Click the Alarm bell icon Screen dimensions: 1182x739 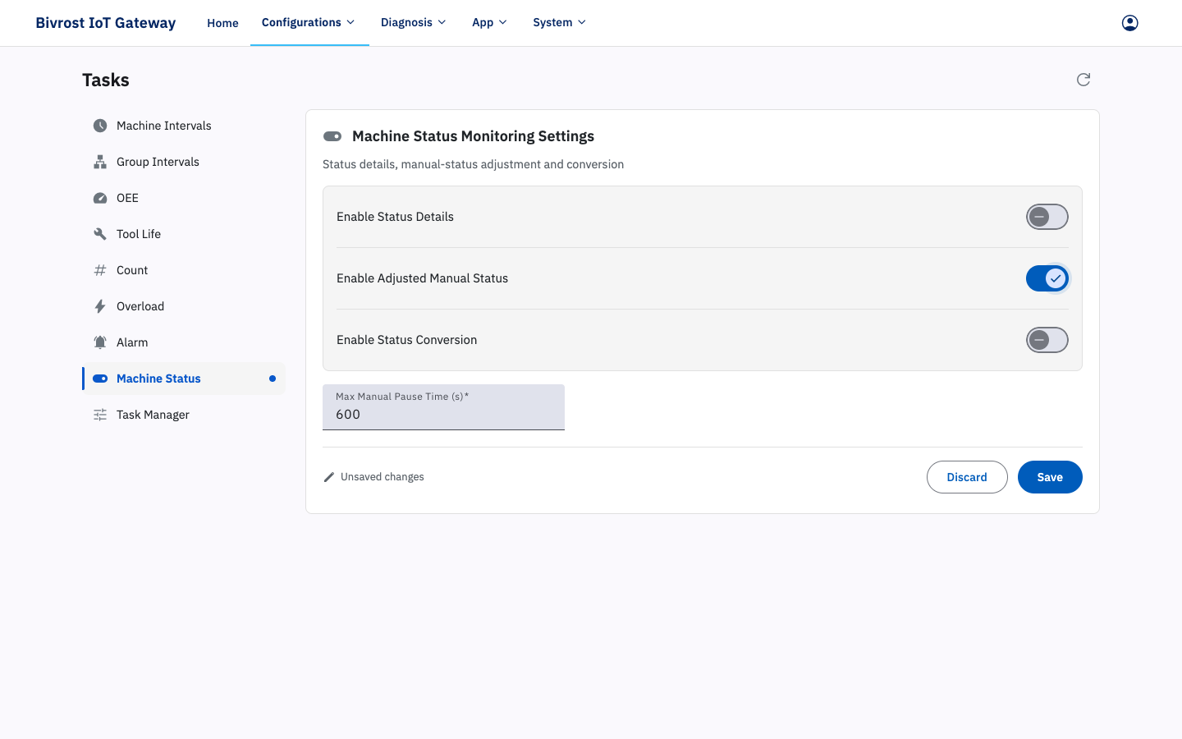[x=100, y=342]
